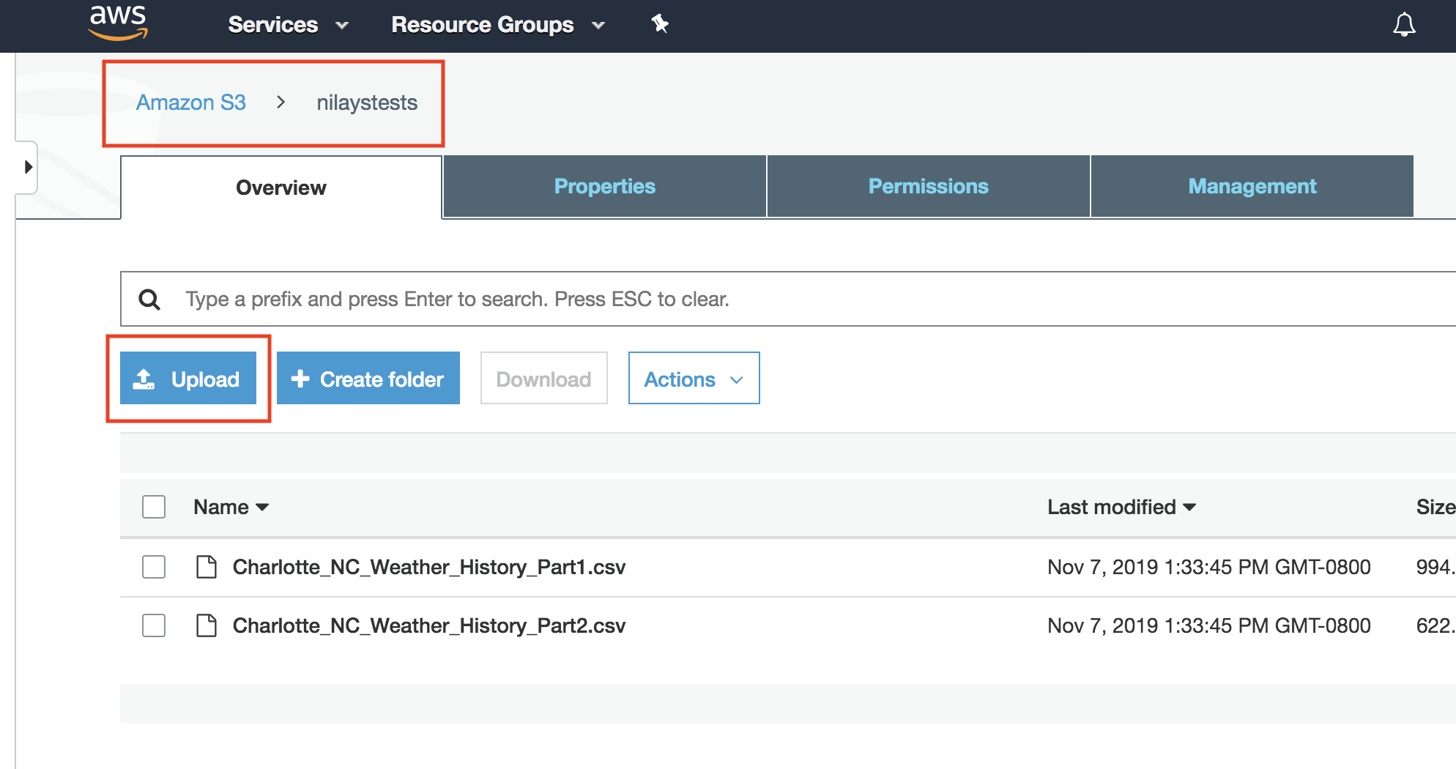This screenshot has width=1456, height=769.
Task: Click the search magnifier icon
Action: click(x=149, y=300)
